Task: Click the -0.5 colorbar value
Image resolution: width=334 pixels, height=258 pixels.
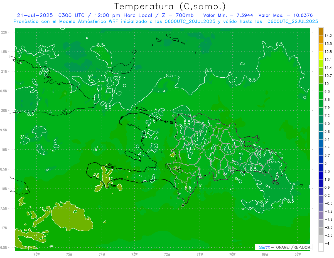Action: point(328,203)
